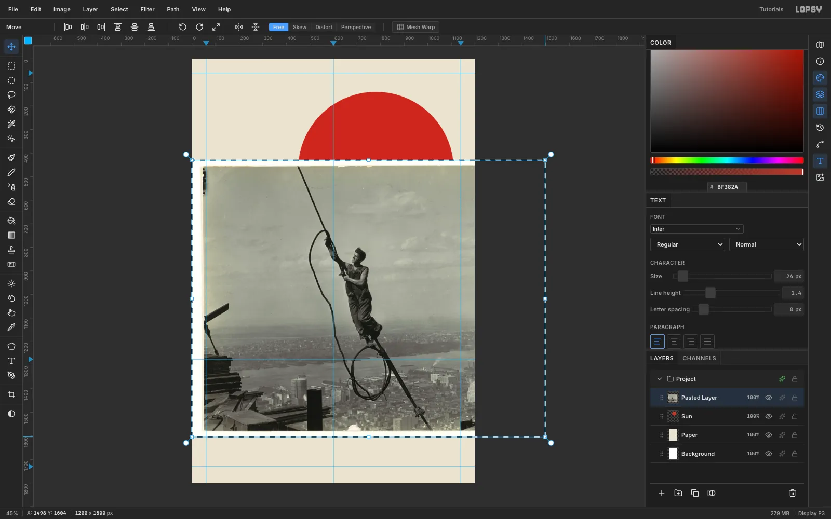Select the Elliptical Marquee tool
The width and height of the screenshot is (831, 519).
tap(11, 80)
